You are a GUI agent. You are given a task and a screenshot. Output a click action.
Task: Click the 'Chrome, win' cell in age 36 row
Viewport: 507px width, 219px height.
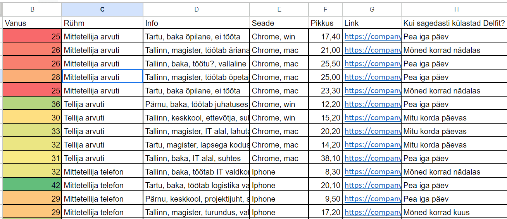pyautogui.click(x=279, y=104)
